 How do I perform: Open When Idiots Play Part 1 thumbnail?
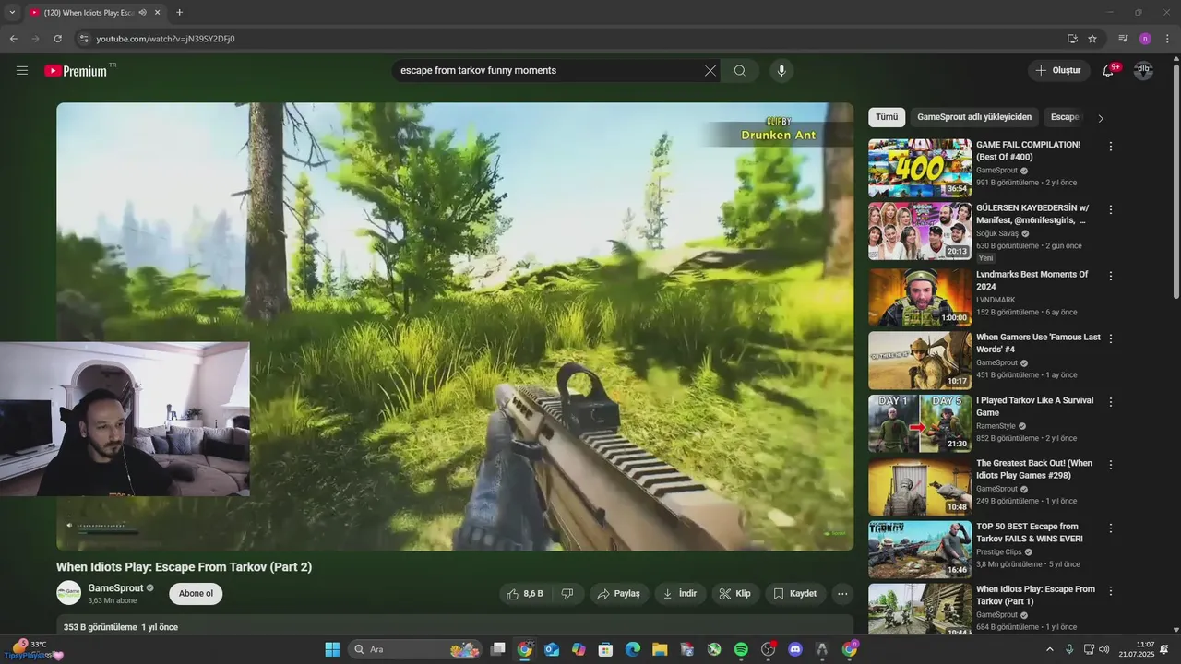(920, 610)
